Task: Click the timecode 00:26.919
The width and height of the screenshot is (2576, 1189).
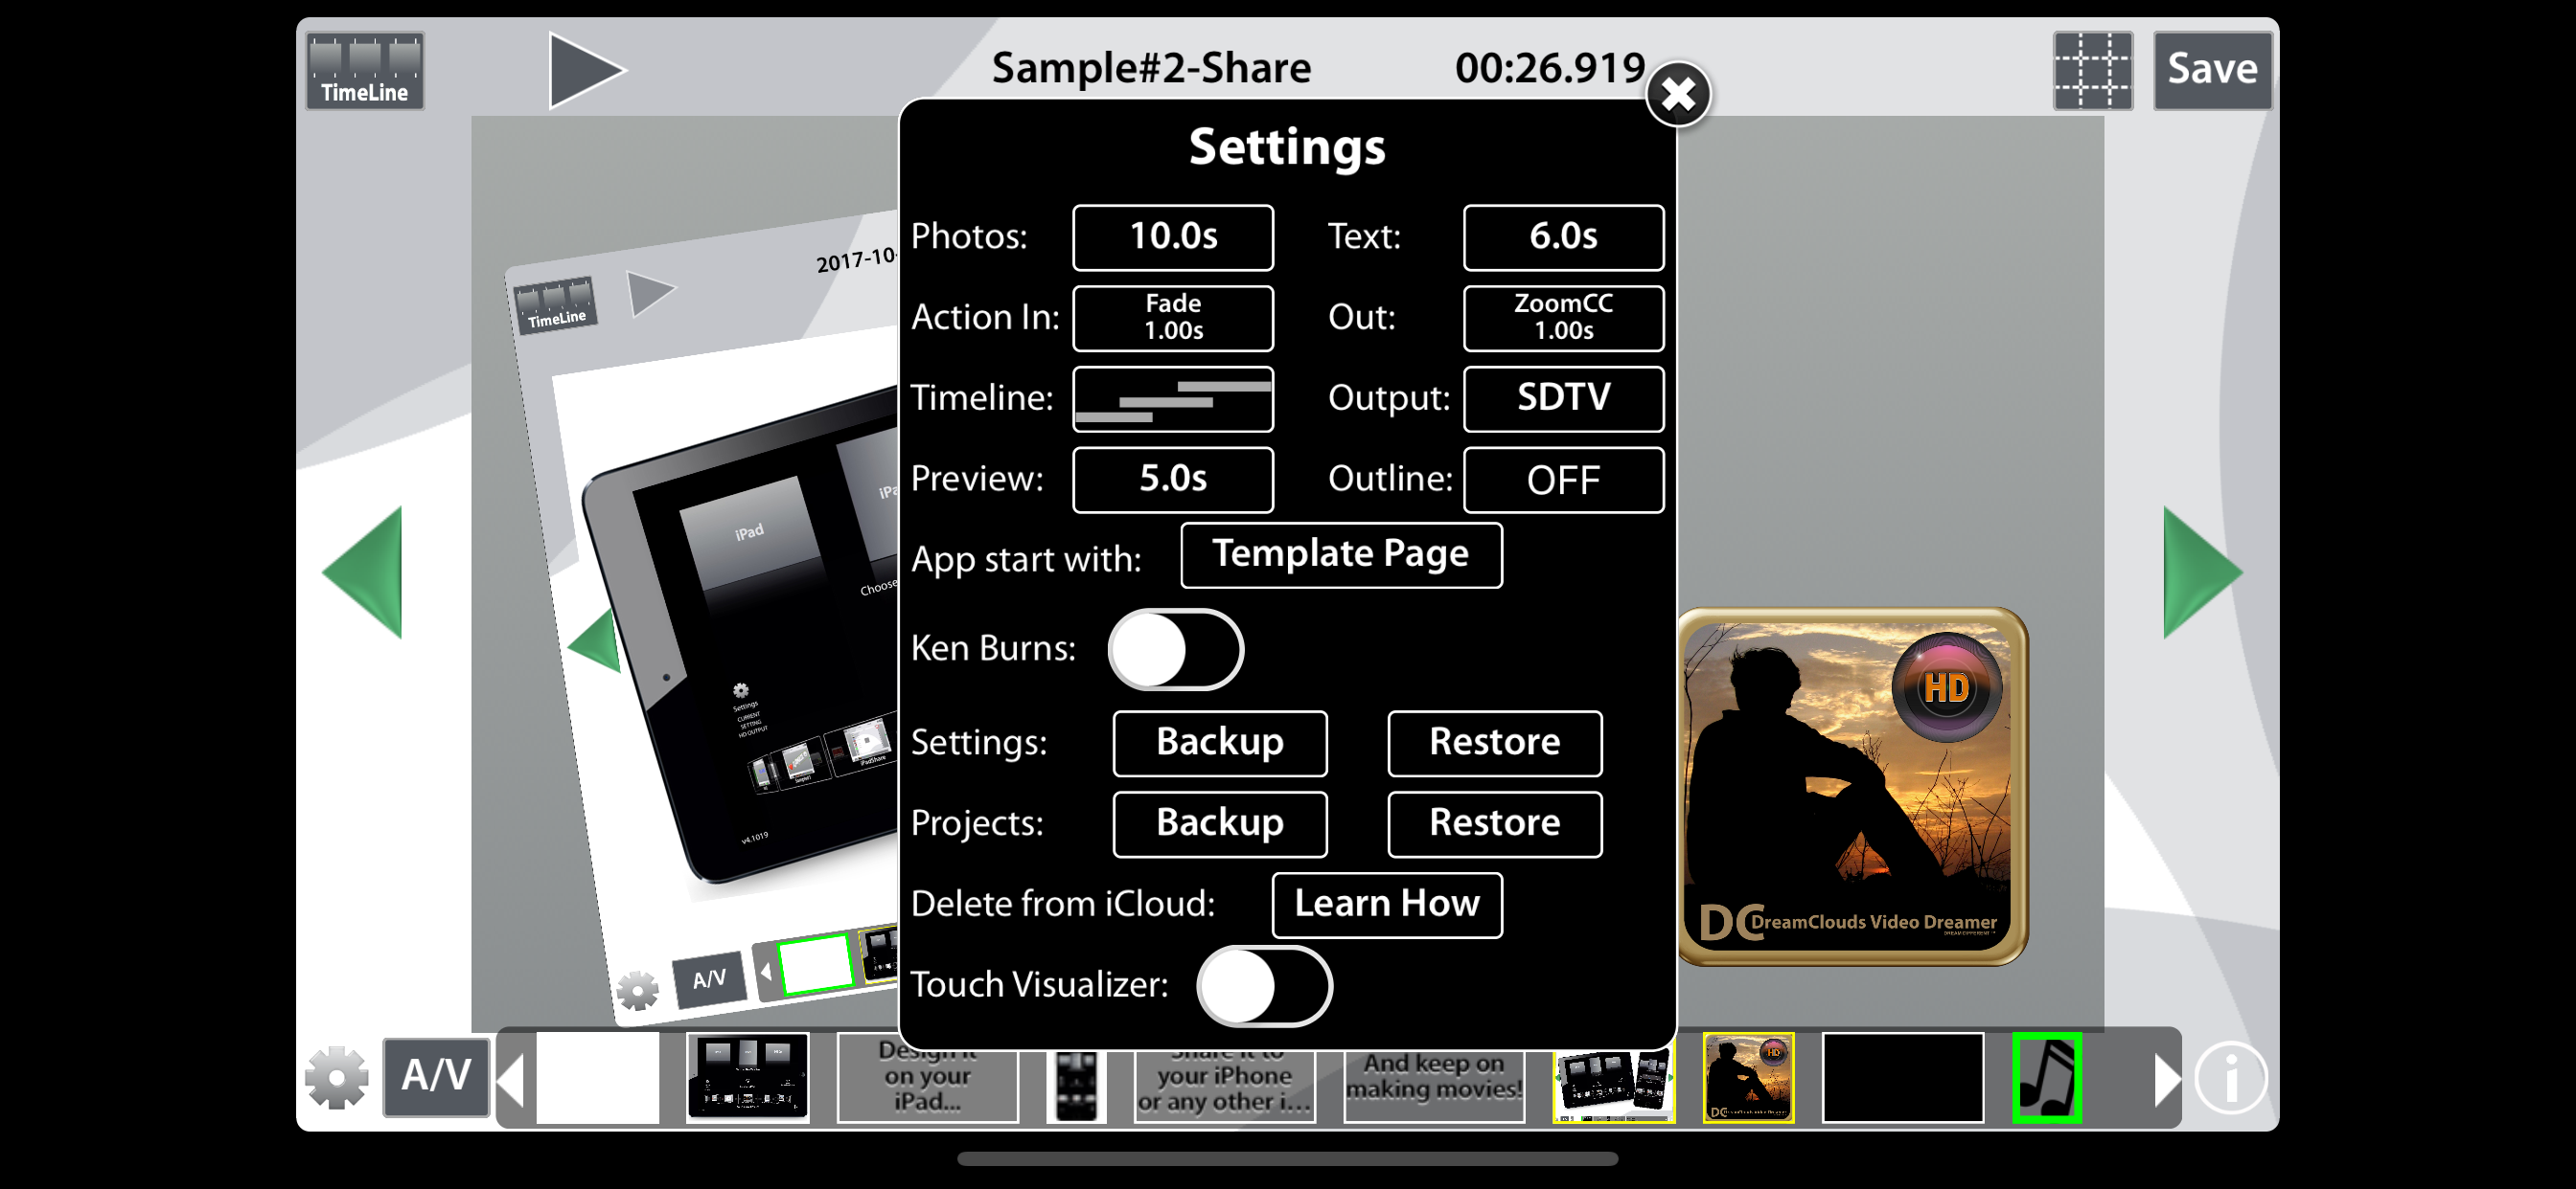Action: (x=1550, y=68)
